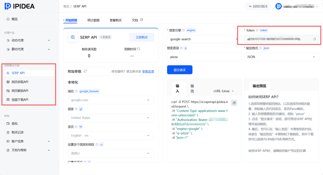Click the Token input field
This screenshot has height=175, width=323.
tap(281, 39)
